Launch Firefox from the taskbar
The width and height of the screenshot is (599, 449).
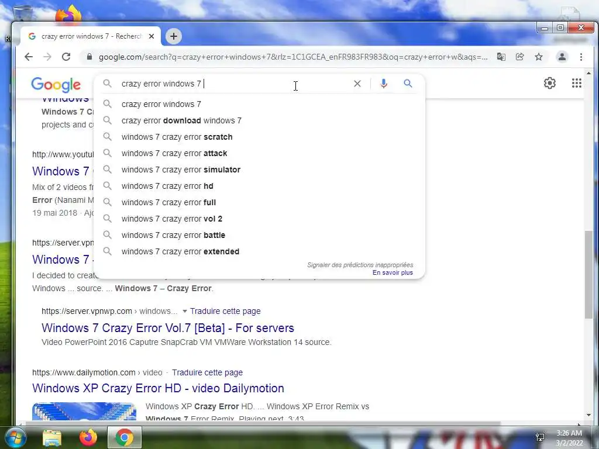click(88, 437)
